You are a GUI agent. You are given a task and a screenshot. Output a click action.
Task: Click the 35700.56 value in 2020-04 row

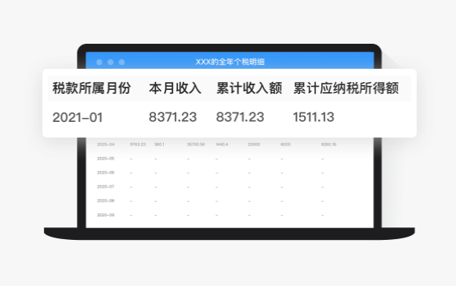click(x=196, y=145)
